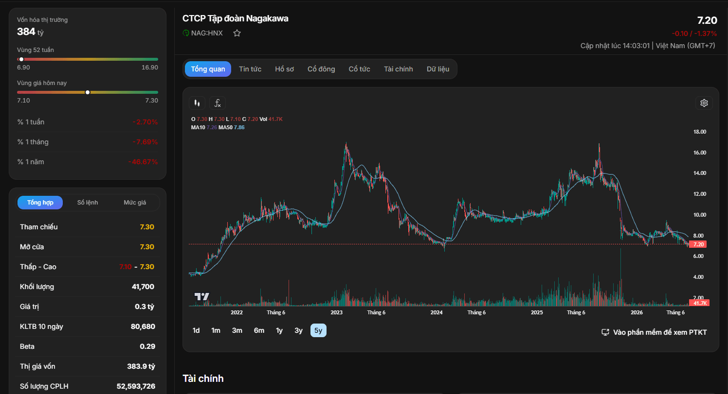728x394 pixels.
Task: Click the 41.7K volume axis label
Action: click(699, 303)
